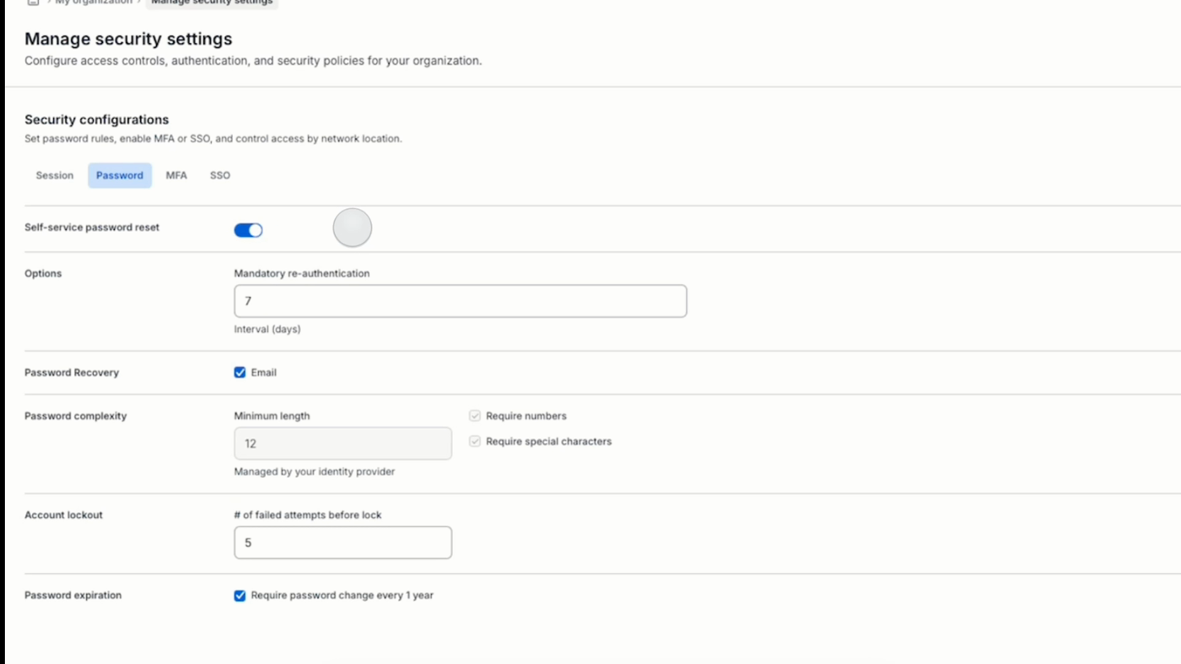Switch to the Session tab
This screenshot has width=1181, height=664.
click(55, 175)
